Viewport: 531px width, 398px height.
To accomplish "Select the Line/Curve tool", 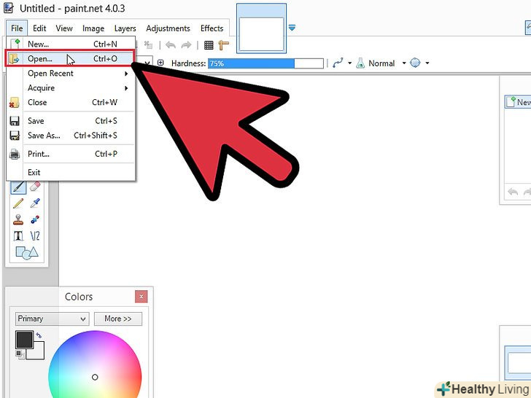I will coord(35,236).
